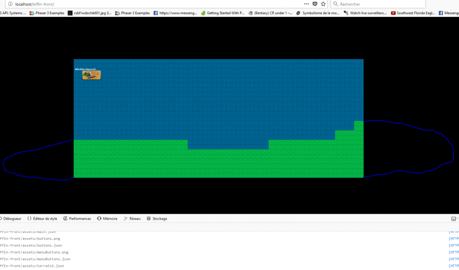Screen dimensions: 459x270
Task: Open the Watch live surveillanc... bookmark
Action: (365, 13)
